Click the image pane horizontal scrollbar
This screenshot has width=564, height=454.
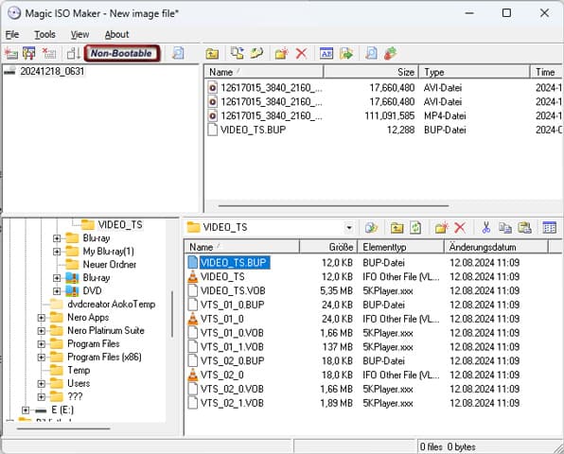click(x=334, y=206)
